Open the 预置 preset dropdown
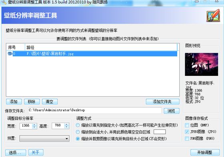The image size is (224, 157). [44, 139]
